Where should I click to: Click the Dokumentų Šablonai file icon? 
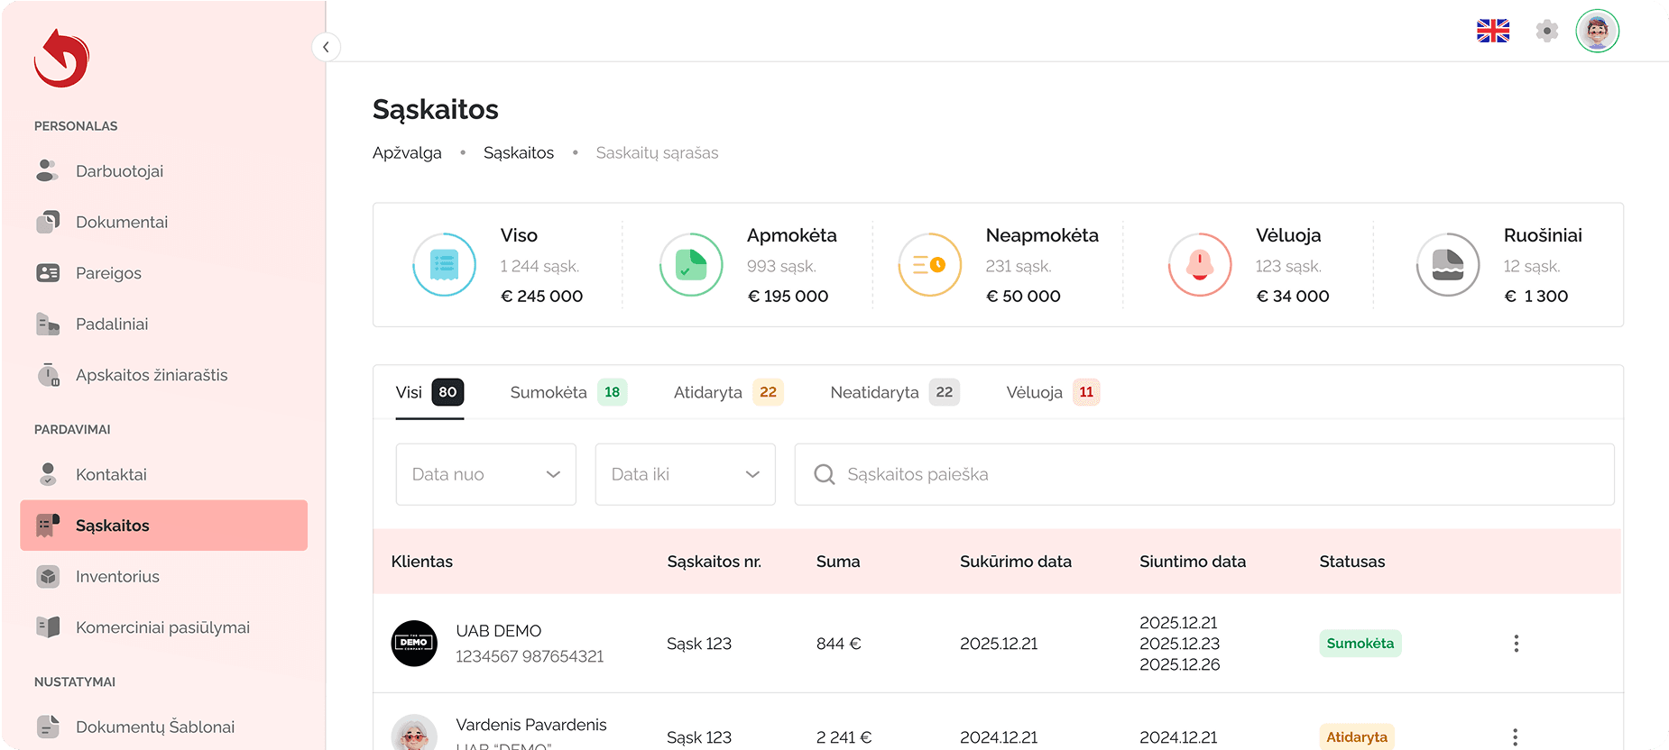(48, 727)
